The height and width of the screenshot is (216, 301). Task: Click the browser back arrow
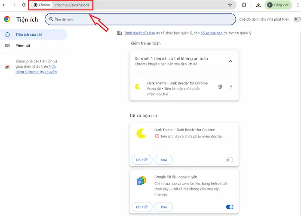tap(4, 5)
